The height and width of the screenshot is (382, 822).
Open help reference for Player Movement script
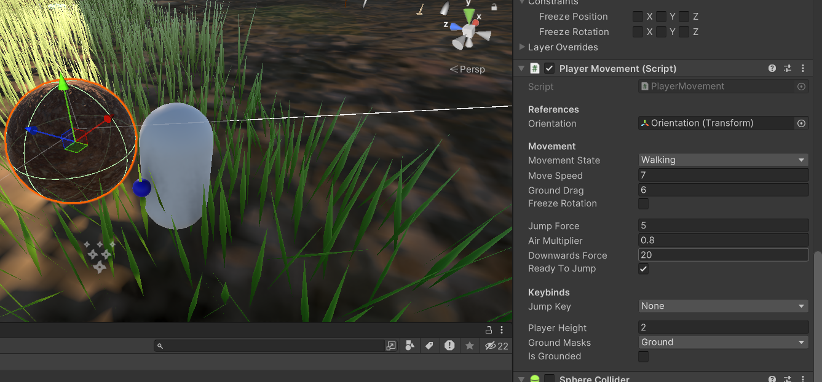[772, 69]
